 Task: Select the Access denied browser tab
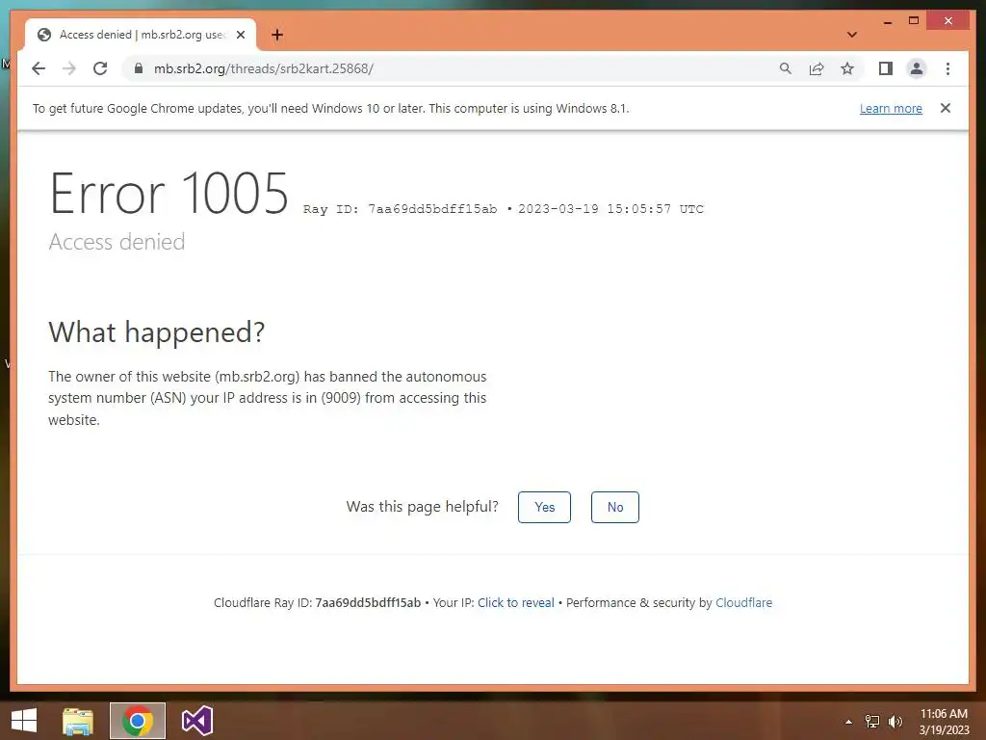coord(141,35)
